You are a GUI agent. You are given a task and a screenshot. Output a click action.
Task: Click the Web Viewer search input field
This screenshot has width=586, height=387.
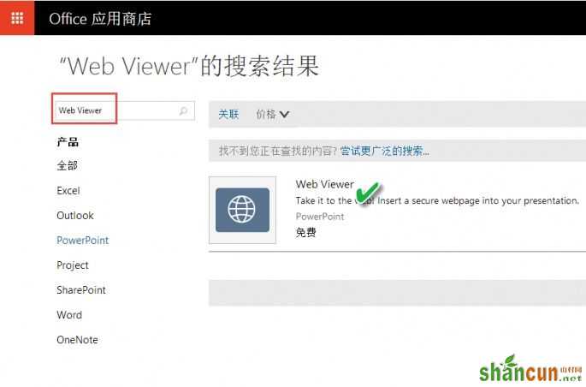(123, 110)
